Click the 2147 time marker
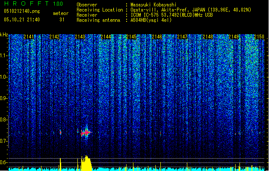The image size is (269, 171). point(182,37)
